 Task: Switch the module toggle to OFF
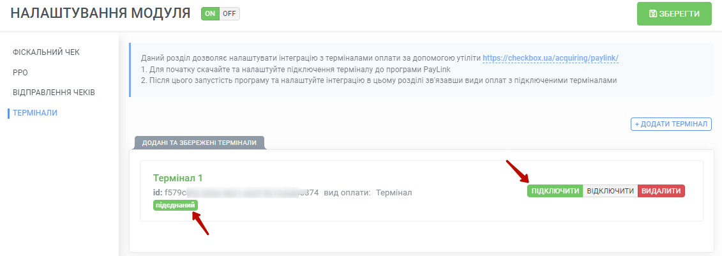point(229,14)
